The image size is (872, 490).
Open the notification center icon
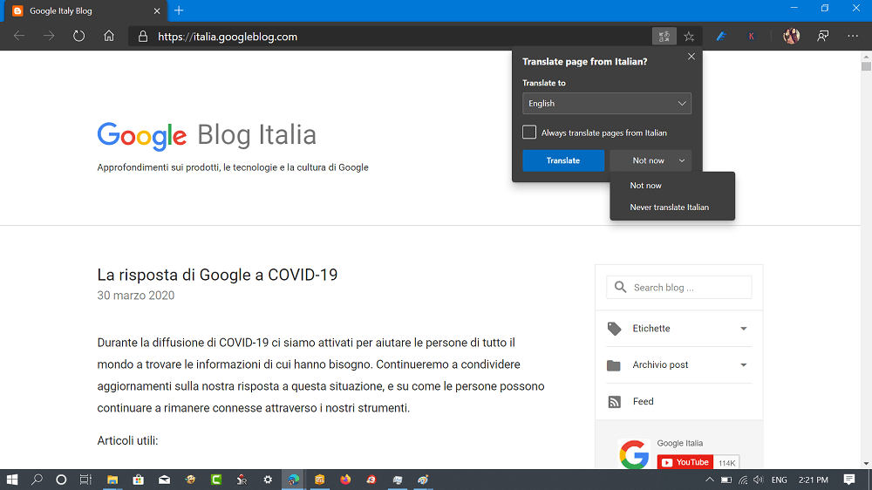click(x=849, y=480)
